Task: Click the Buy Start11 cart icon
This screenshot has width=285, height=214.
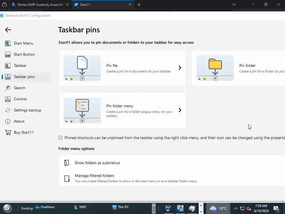Action: coord(8,132)
